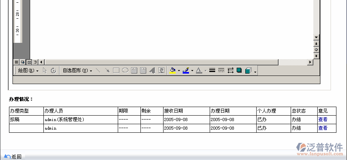Select the Arrow drawing tool

[107, 70]
